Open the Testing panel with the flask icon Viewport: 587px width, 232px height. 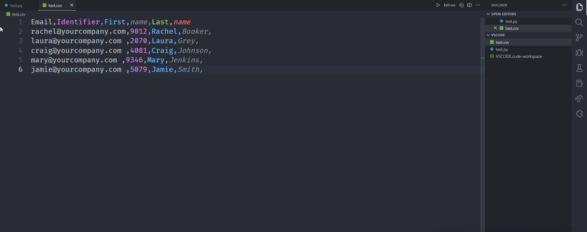point(580,68)
